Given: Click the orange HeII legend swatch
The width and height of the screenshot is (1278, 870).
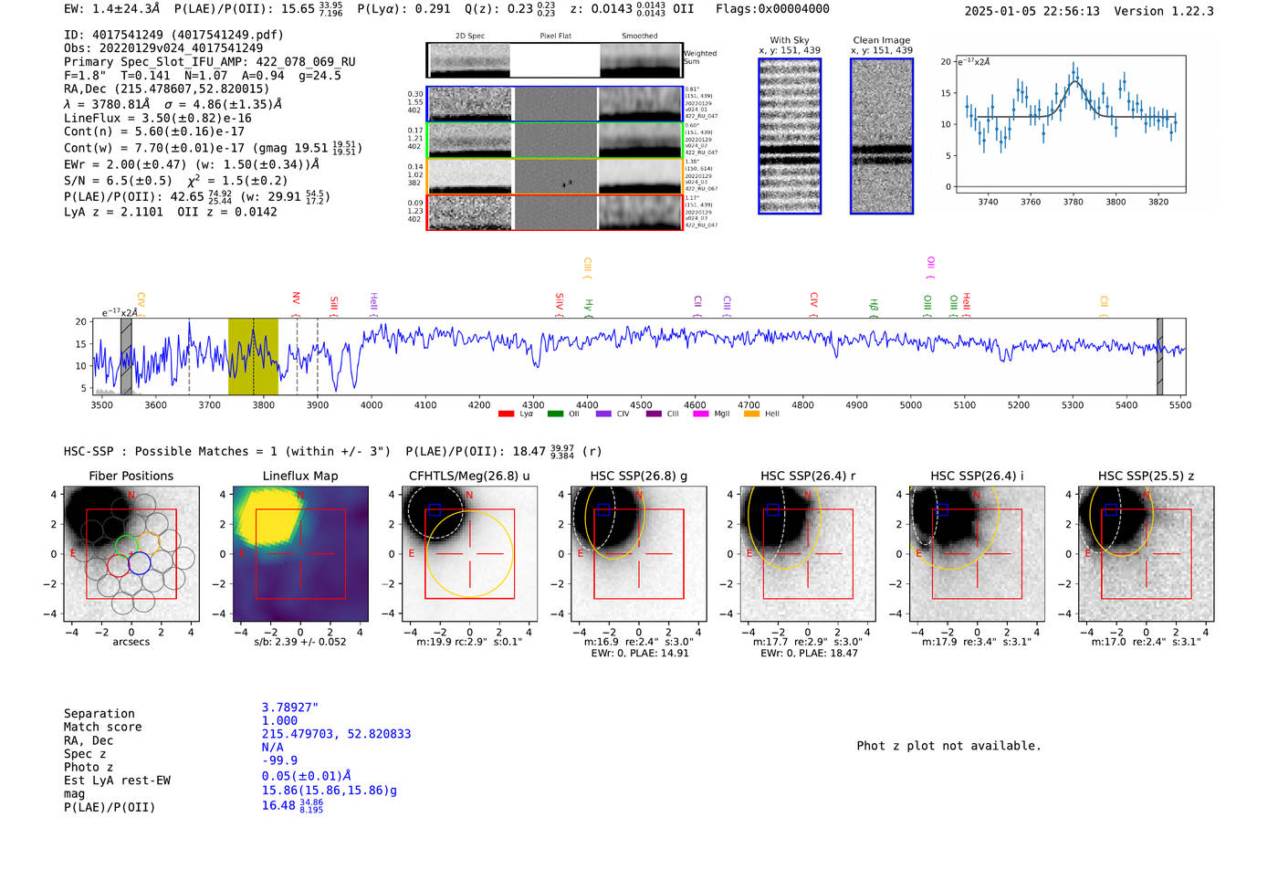Looking at the screenshot, I should click(x=752, y=414).
